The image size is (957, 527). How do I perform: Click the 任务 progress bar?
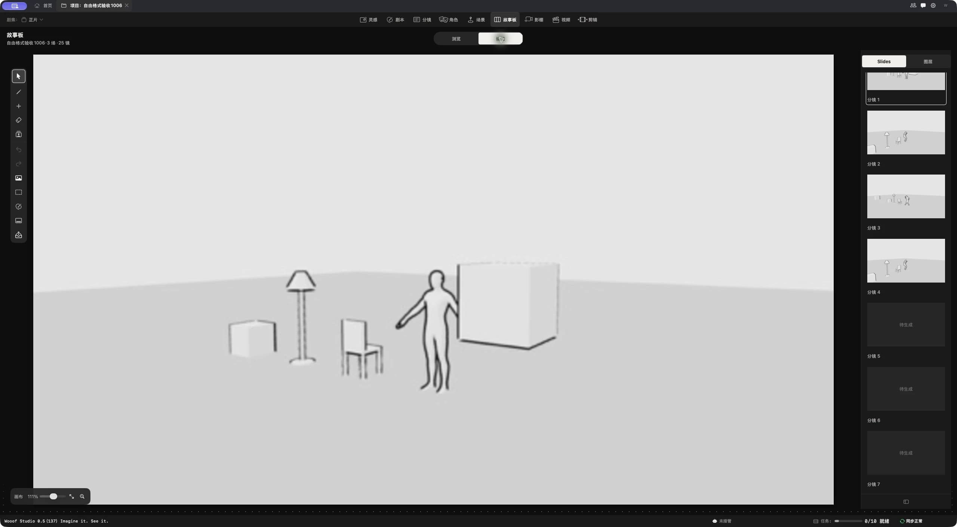[848, 521]
